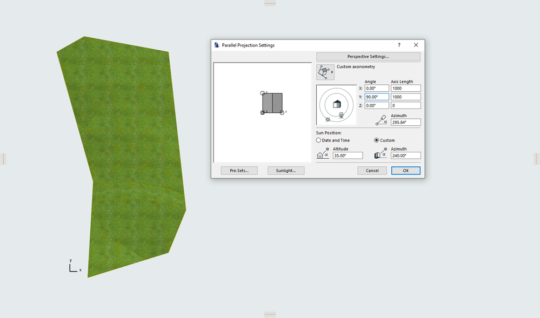Click the ArchiCAD logo in the dialog title bar
This screenshot has width=540, height=318.
pyautogui.click(x=216, y=45)
